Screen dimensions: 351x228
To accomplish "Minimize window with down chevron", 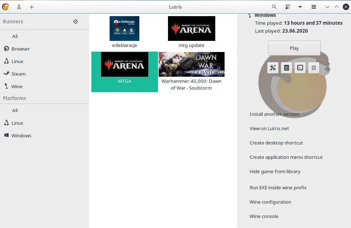I will (x=327, y=7).
